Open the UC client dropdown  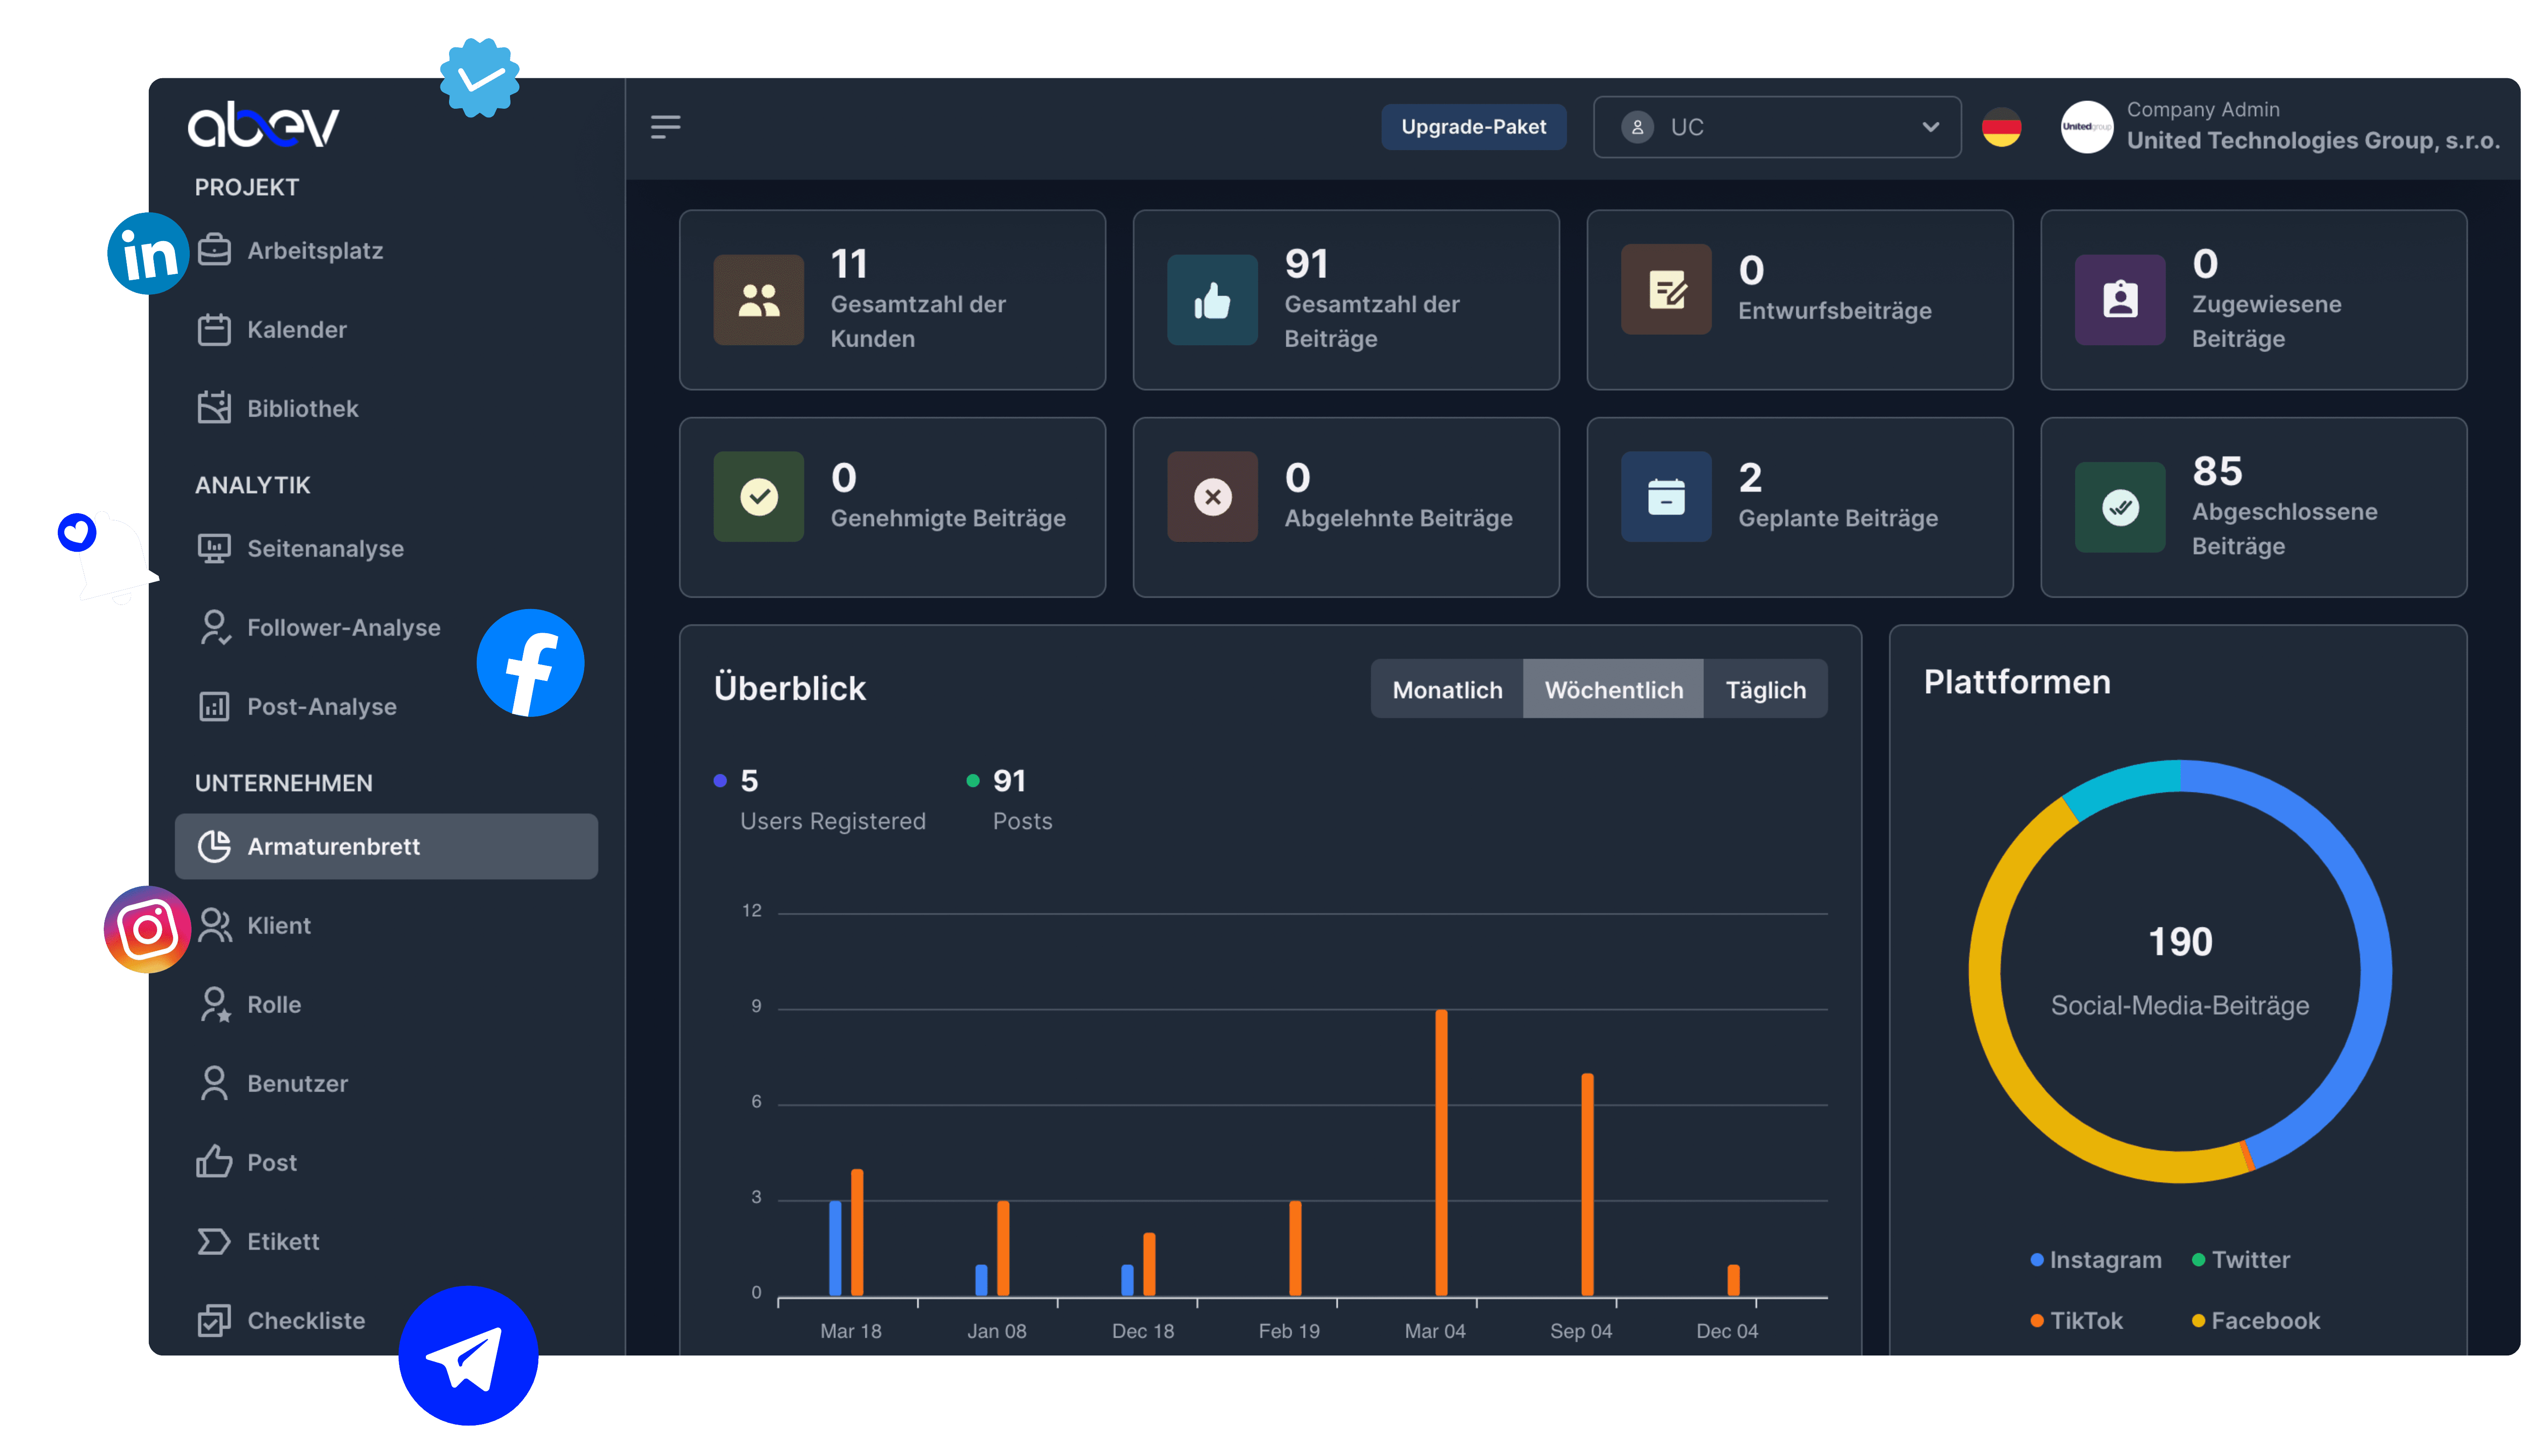point(1776,127)
